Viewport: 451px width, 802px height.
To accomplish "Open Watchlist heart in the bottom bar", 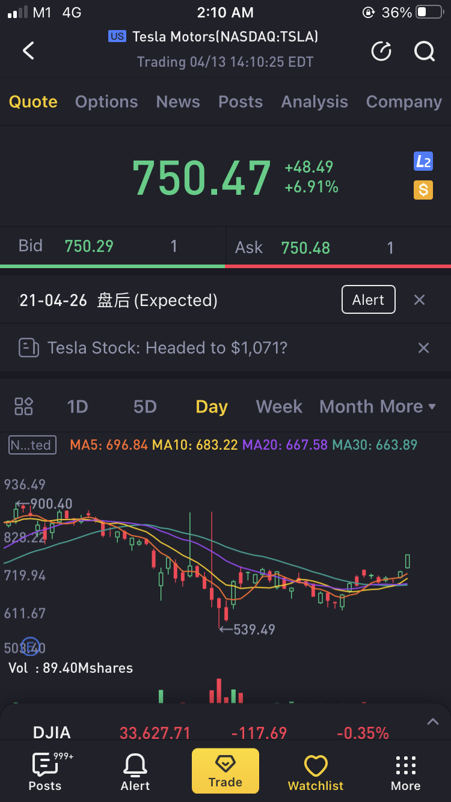I will pos(316,773).
